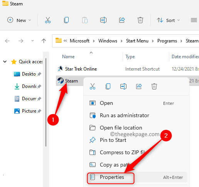Click the pin icon beside Documents
This screenshot has width=199, height=187.
tap(39, 99)
